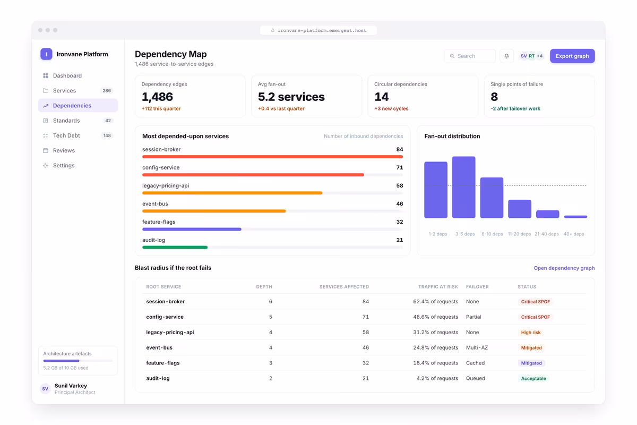Click the Export graph button

tap(572, 56)
